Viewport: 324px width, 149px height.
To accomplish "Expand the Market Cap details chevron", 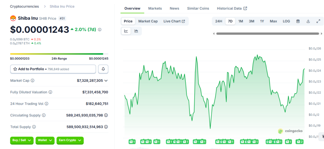I will [x=106, y=81].
